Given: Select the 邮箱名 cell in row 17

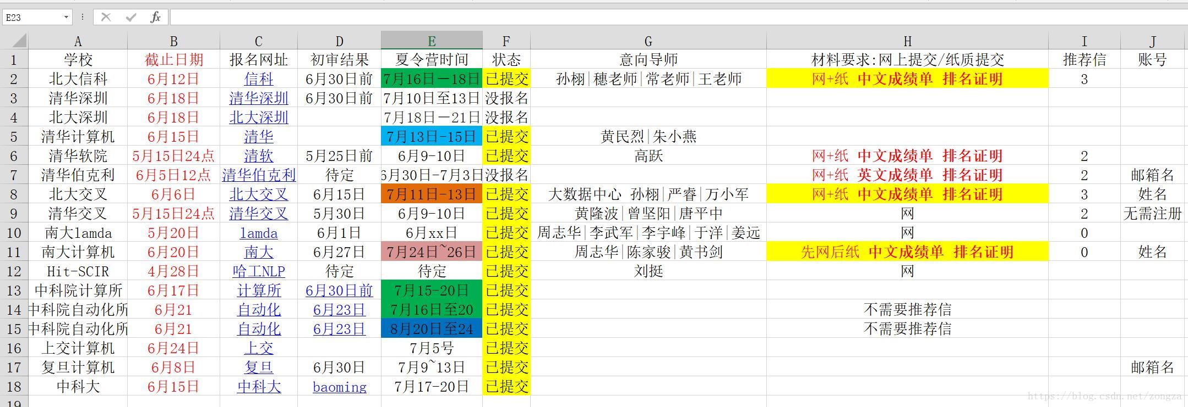Looking at the screenshot, I should [1152, 367].
